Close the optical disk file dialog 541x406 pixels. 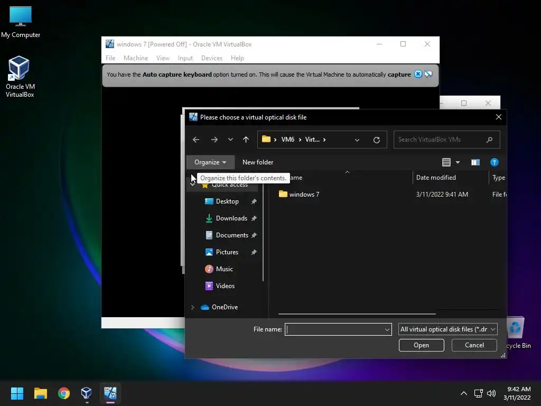click(499, 117)
